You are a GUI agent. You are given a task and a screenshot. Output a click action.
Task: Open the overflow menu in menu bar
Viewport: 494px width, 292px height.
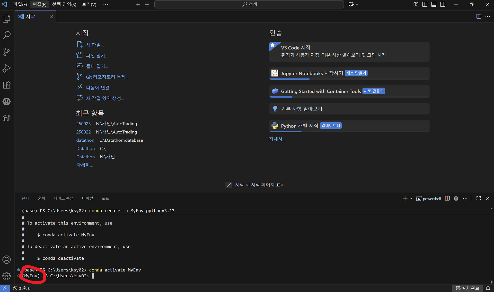(x=105, y=4)
